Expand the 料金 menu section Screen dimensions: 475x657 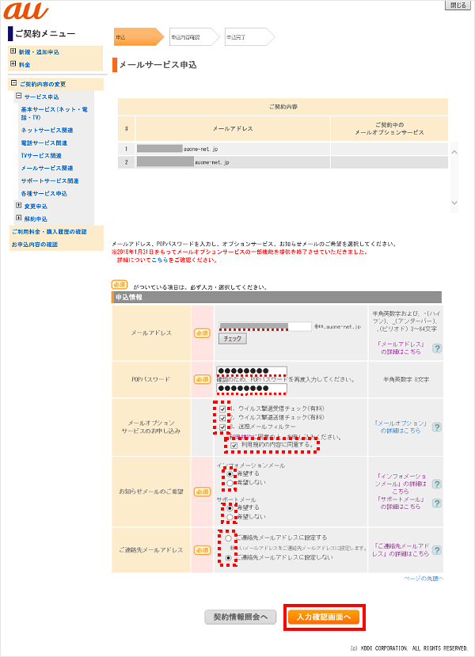pos(13,64)
